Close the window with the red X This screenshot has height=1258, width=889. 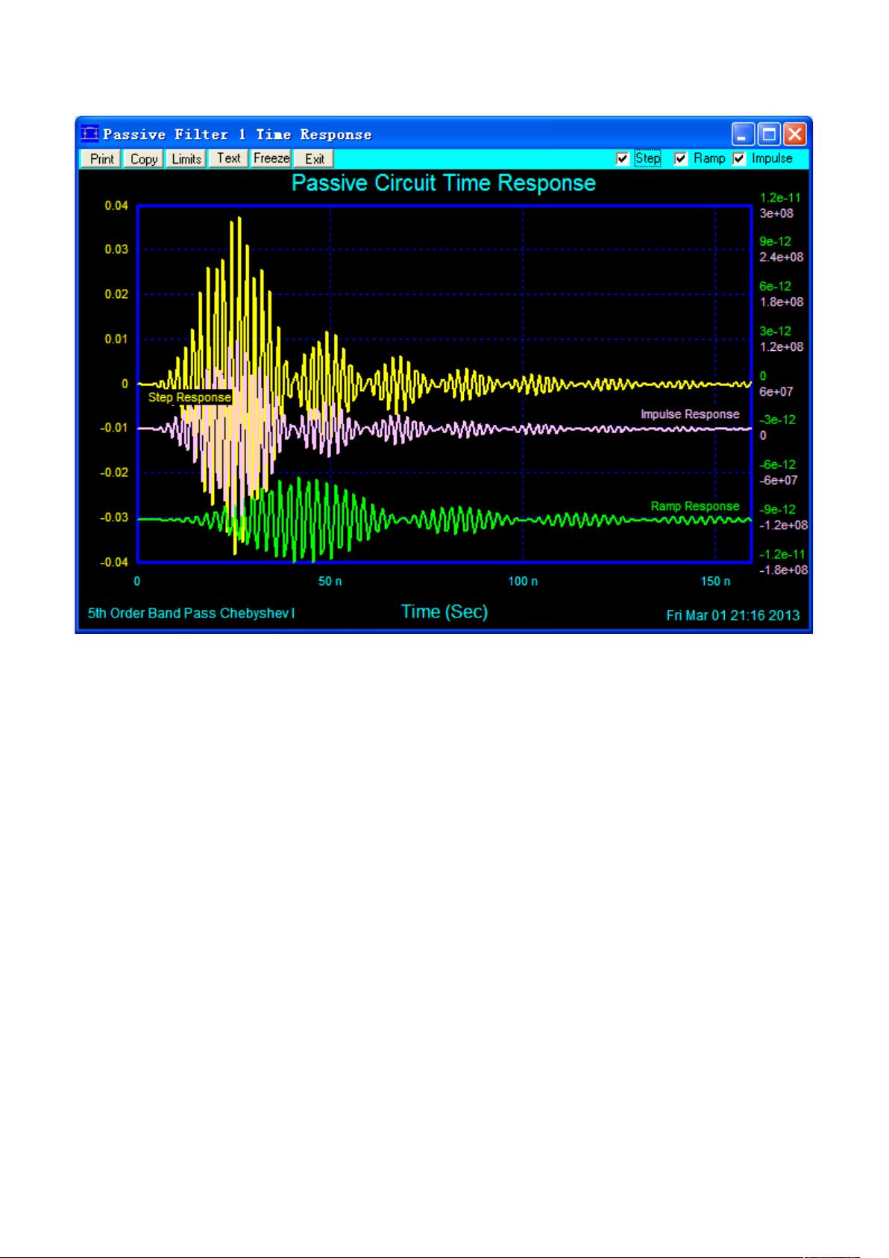coord(795,134)
